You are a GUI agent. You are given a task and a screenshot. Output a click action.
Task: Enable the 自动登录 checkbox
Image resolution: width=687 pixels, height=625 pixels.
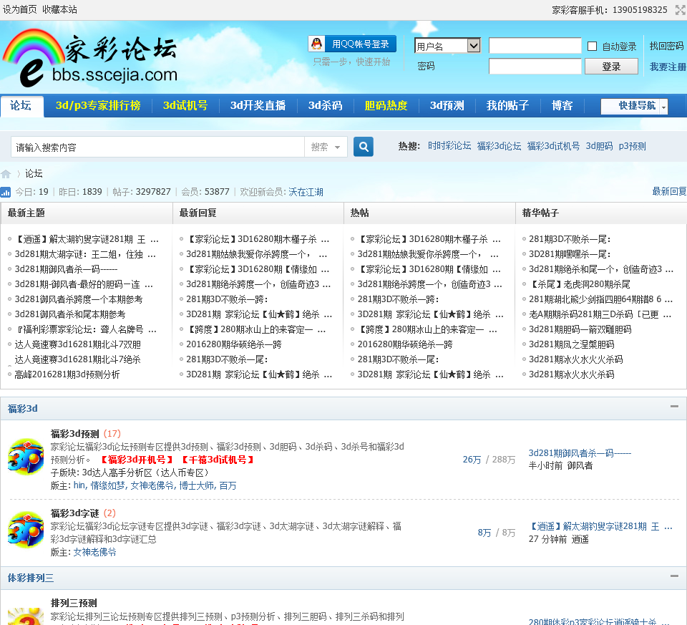592,47
